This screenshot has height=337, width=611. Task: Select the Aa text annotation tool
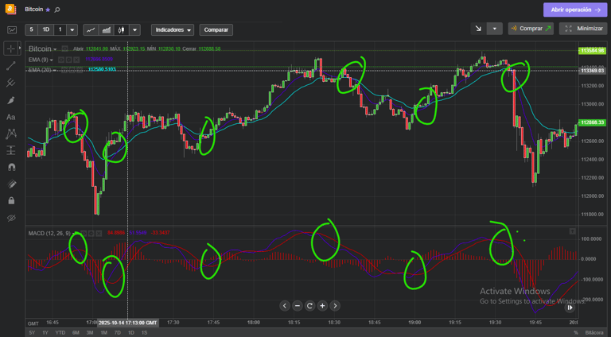pos(11,117)
